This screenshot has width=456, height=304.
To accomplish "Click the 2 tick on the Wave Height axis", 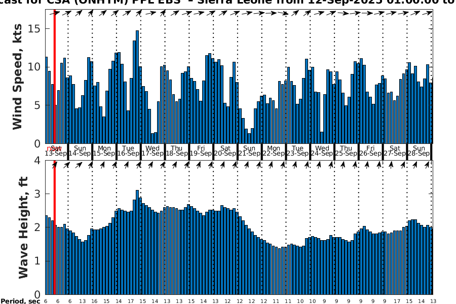I will pos(37,227).
